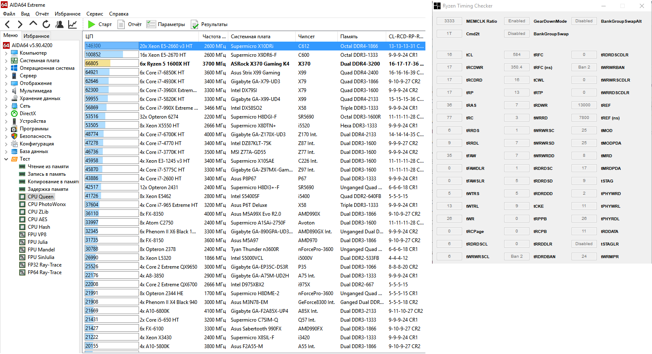Refresh the page with the circular arrow icon

(46, 24)
